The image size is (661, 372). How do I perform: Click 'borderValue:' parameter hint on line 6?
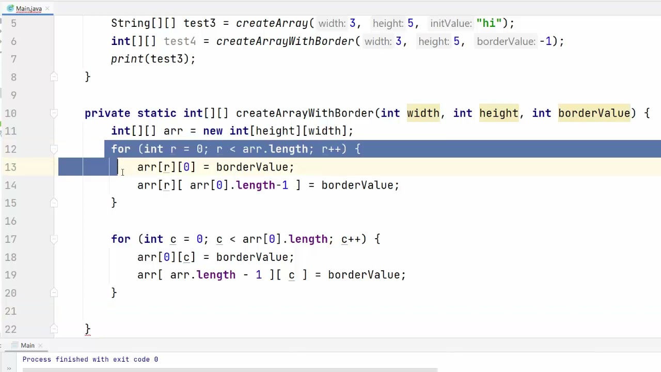tap(506, 41)
